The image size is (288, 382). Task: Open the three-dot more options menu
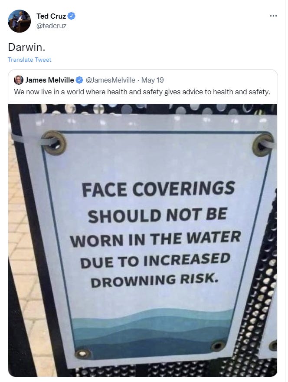click(273, 16)
